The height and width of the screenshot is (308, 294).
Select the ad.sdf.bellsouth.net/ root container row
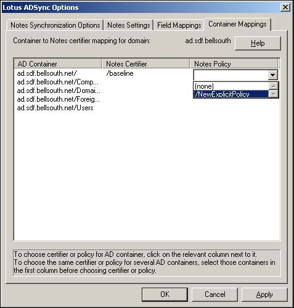click(x=47, y=73)
